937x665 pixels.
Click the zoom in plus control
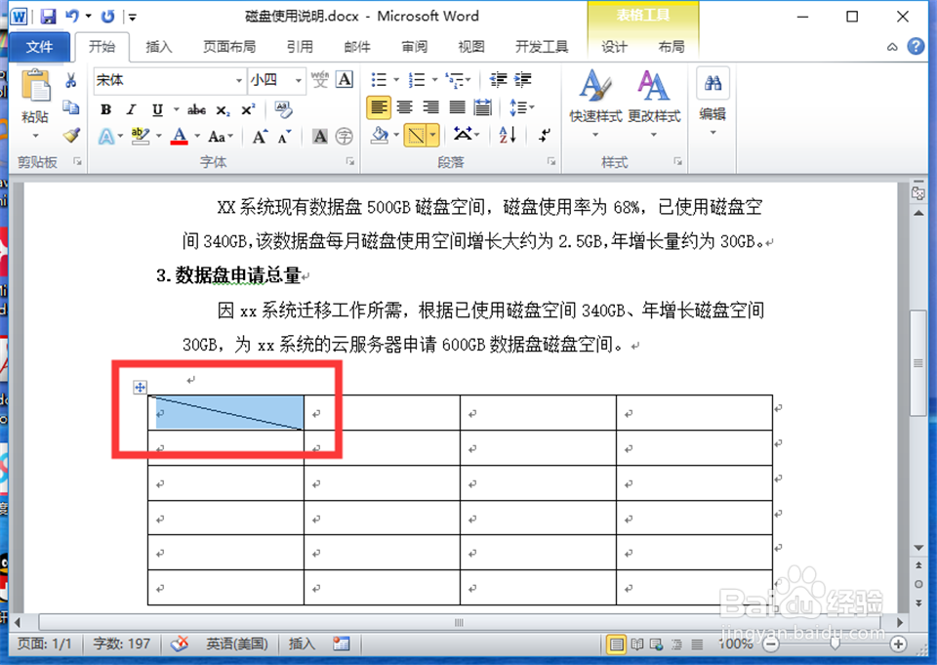900,644
